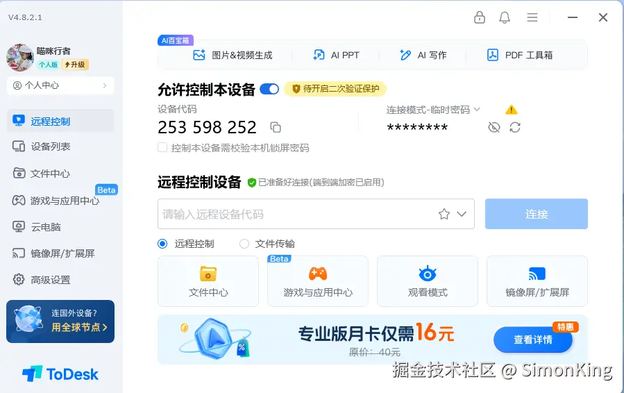The height and width of the screenshot is (393, 624).
Task: Show hidden temporary password with eye icon
Action: click(494, 128)
